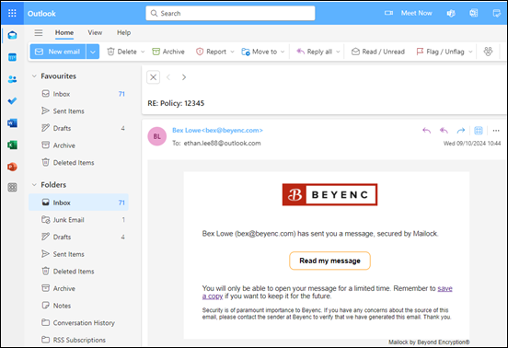Launch PowerPoint from the left rail
The height and width of the screenshot is (348, 508).
(12, 167)
